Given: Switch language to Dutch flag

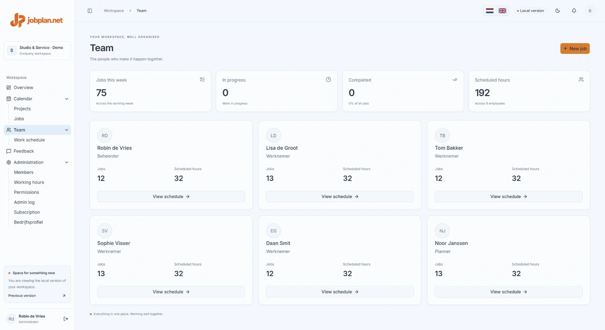Looking at the screenshot, I should (x=490, y=11).
